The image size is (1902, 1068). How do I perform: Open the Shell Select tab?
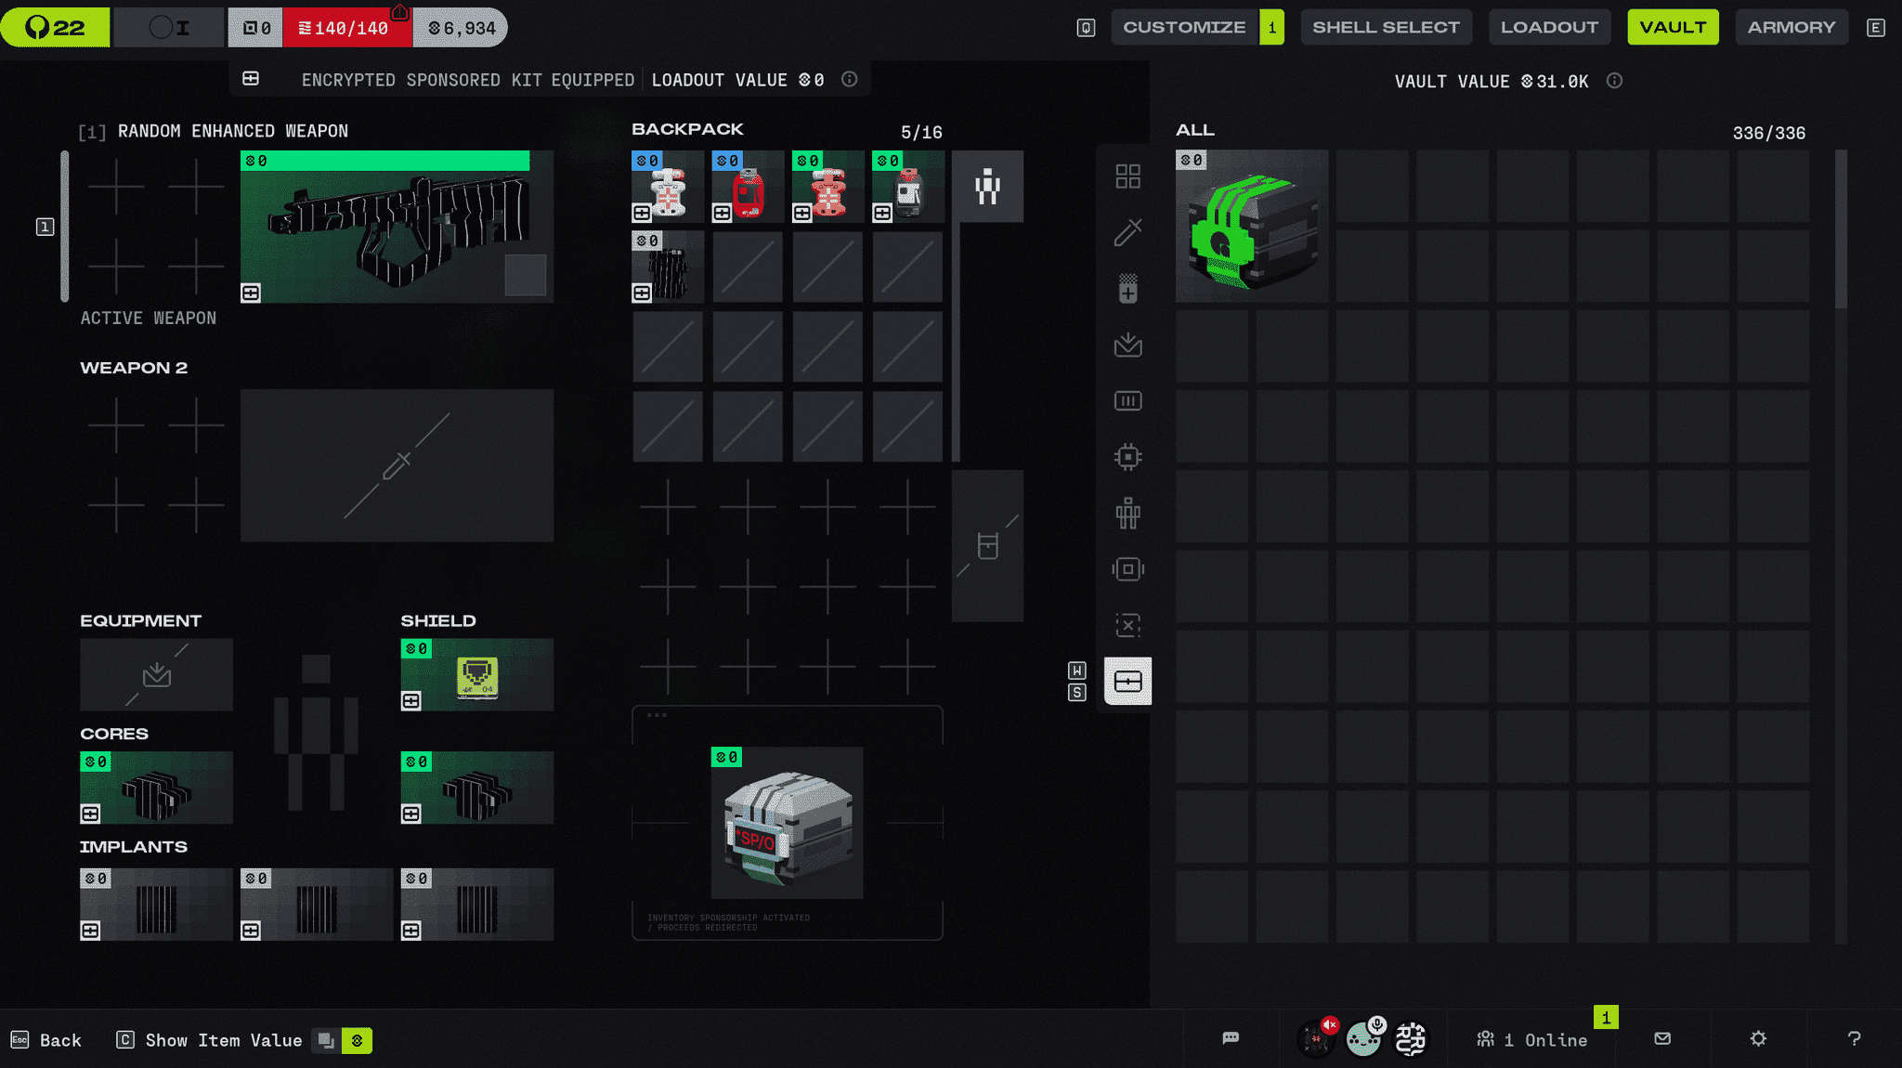1386,27
